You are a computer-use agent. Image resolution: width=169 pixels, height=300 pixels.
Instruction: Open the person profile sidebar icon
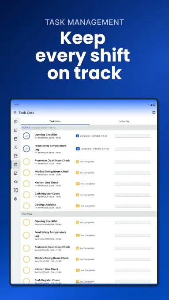point(16,147)
